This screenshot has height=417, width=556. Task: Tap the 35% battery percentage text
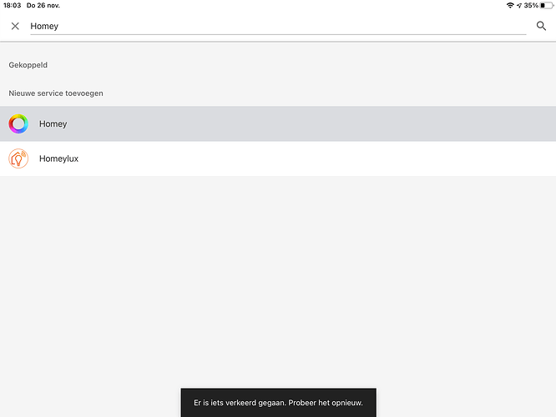(531, 5)
